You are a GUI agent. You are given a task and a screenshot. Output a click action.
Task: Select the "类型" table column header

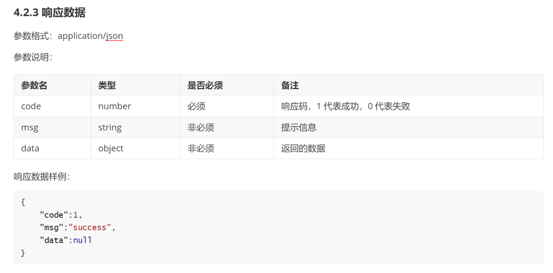click(107, 85)
